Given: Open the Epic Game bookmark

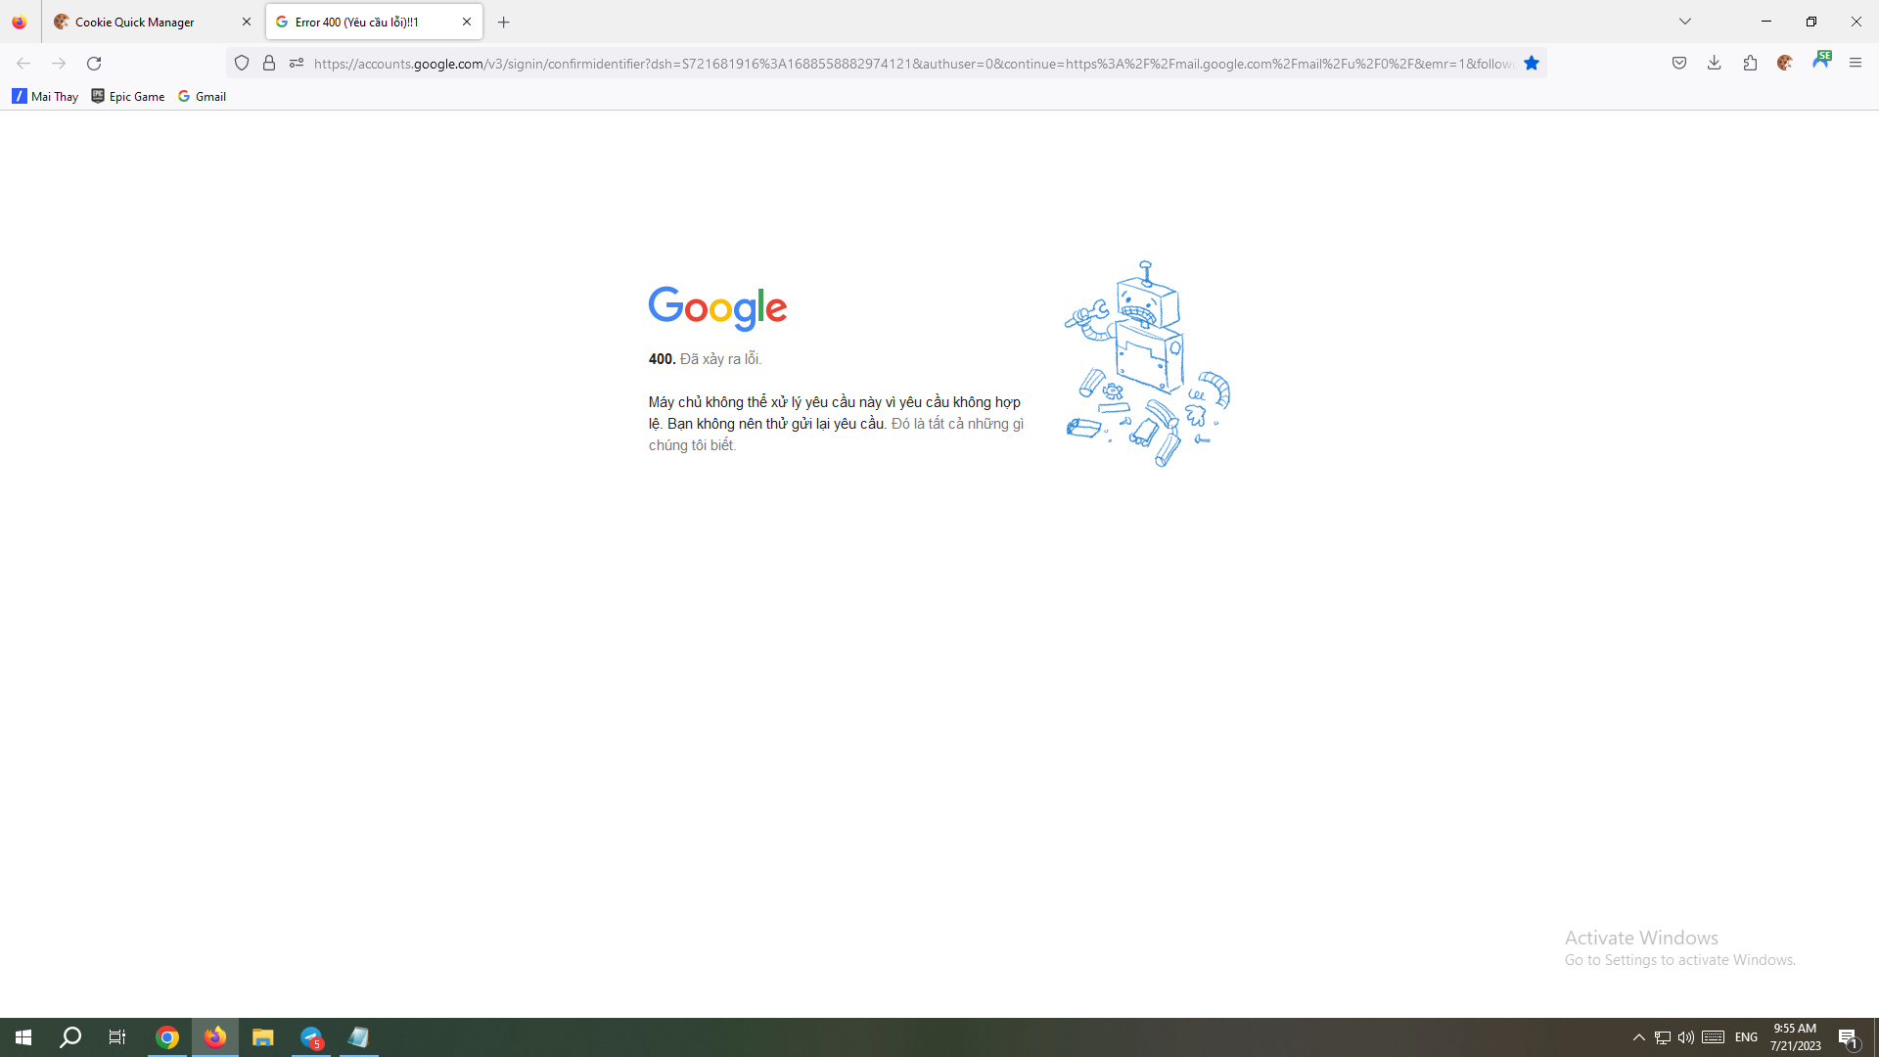Looking at the screenshot, I should coord(128,96).
